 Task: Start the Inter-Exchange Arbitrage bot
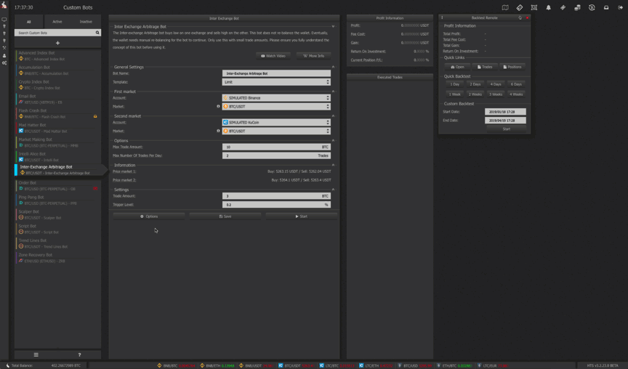coord(301,216)
